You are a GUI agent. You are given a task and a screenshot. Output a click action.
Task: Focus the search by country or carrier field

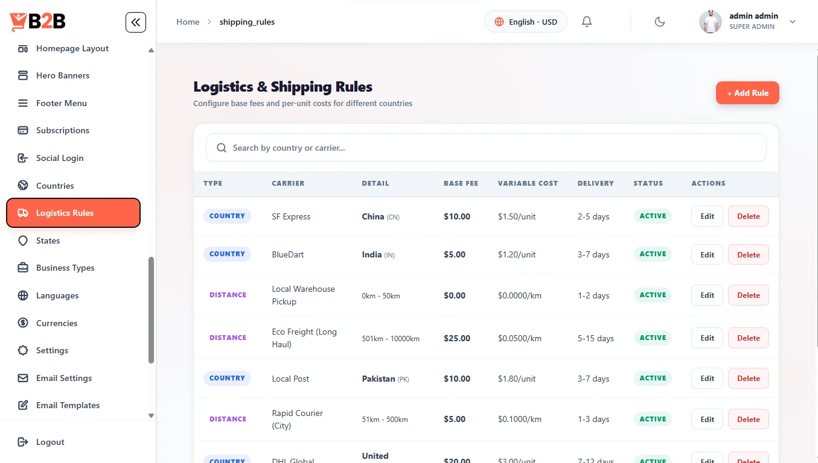[486, 148]
